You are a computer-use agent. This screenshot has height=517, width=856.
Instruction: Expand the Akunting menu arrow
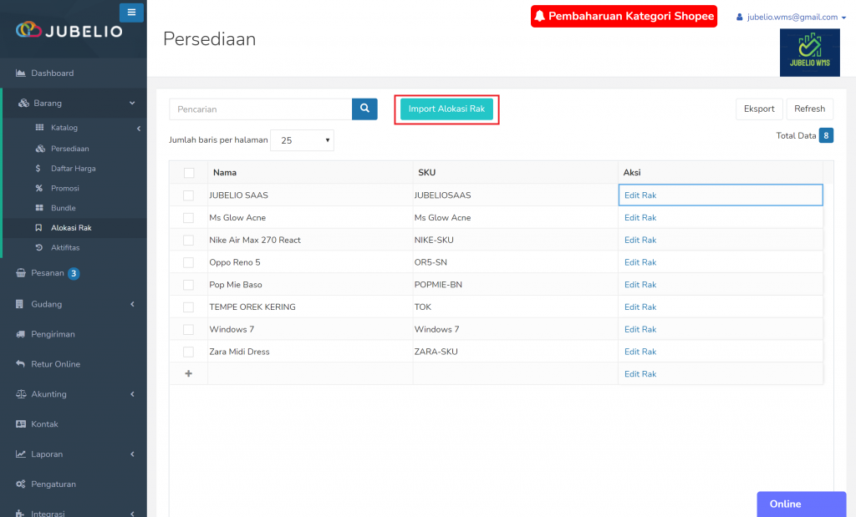tap(132, 394)
